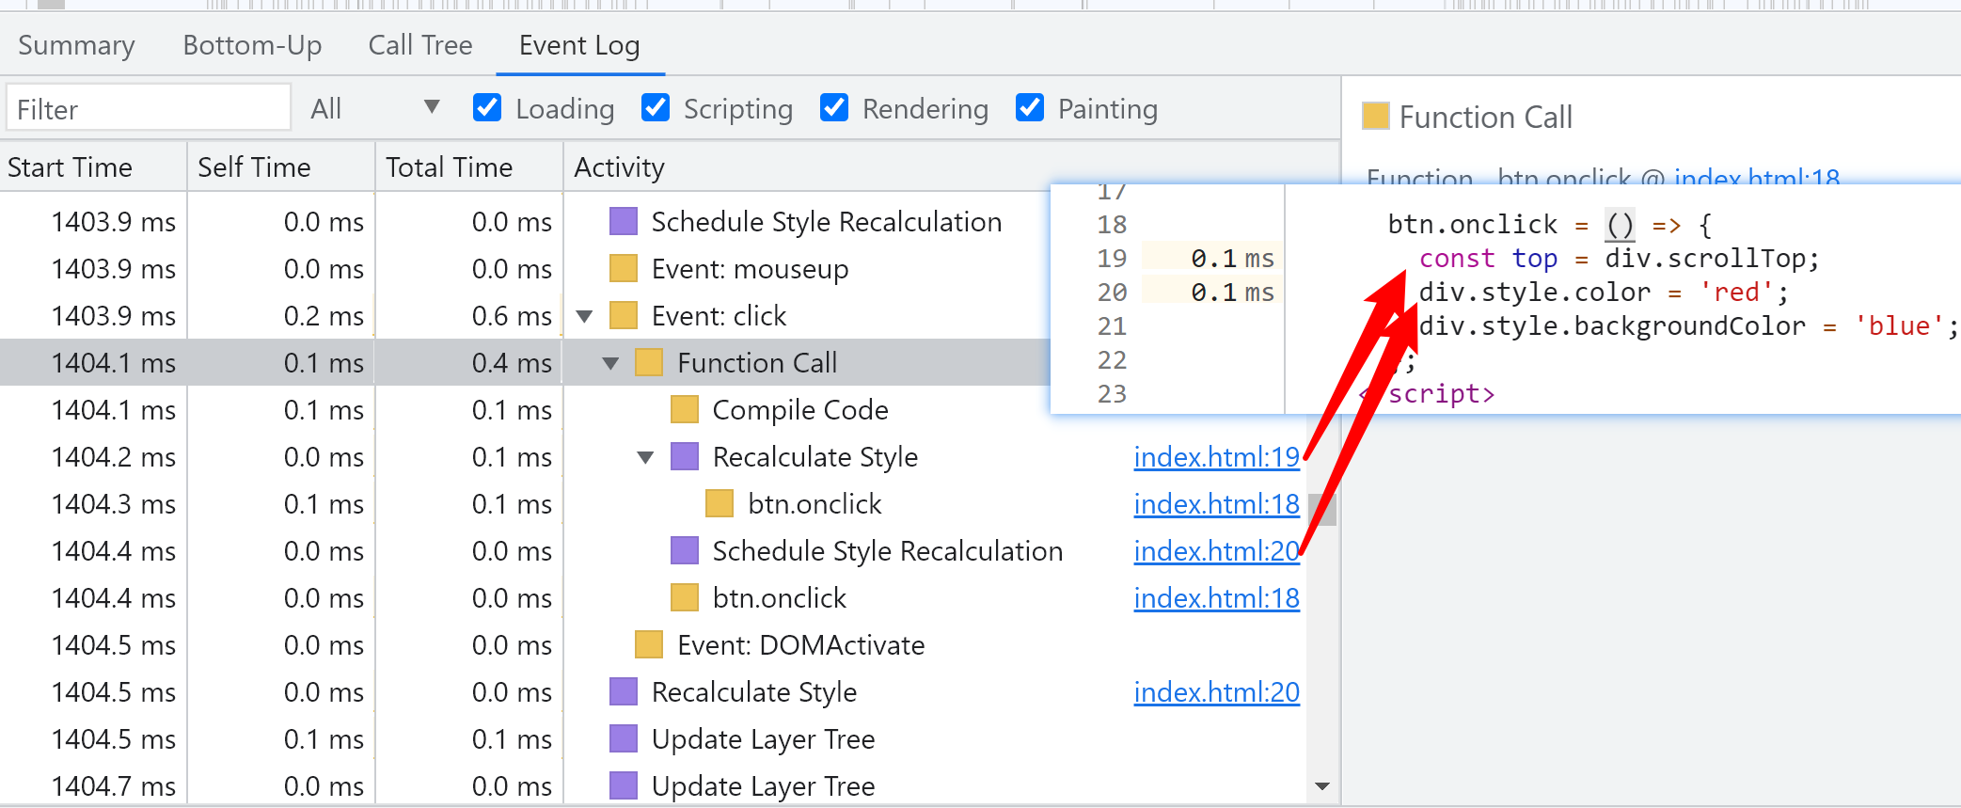1961x808 pixels.
Task: Click the Compile Code yellow icon
Action: [685, 410]
